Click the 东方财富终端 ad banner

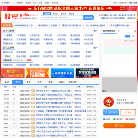87,73
